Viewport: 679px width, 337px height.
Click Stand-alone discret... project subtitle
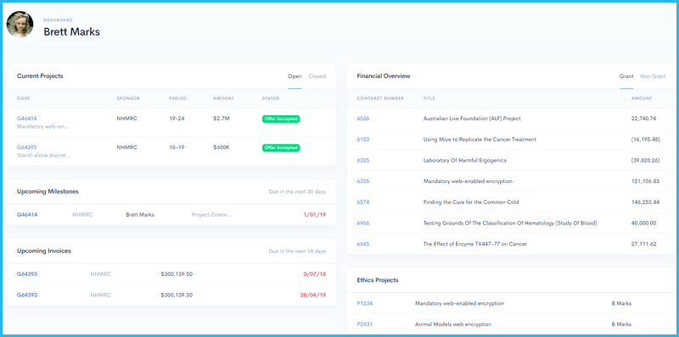point(44,156)
